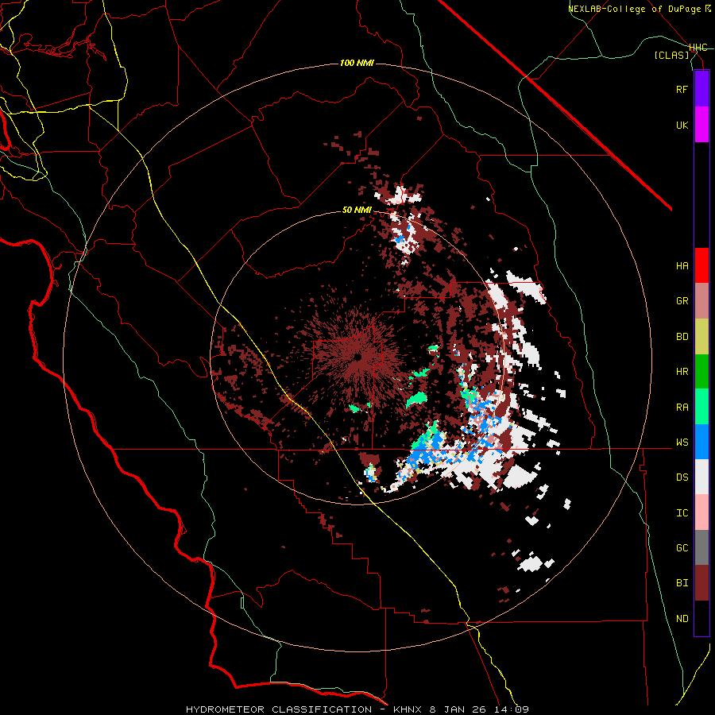
Task: Click the RA light green legend swatch
Action: pyautogui.click(x=701, y=407)
